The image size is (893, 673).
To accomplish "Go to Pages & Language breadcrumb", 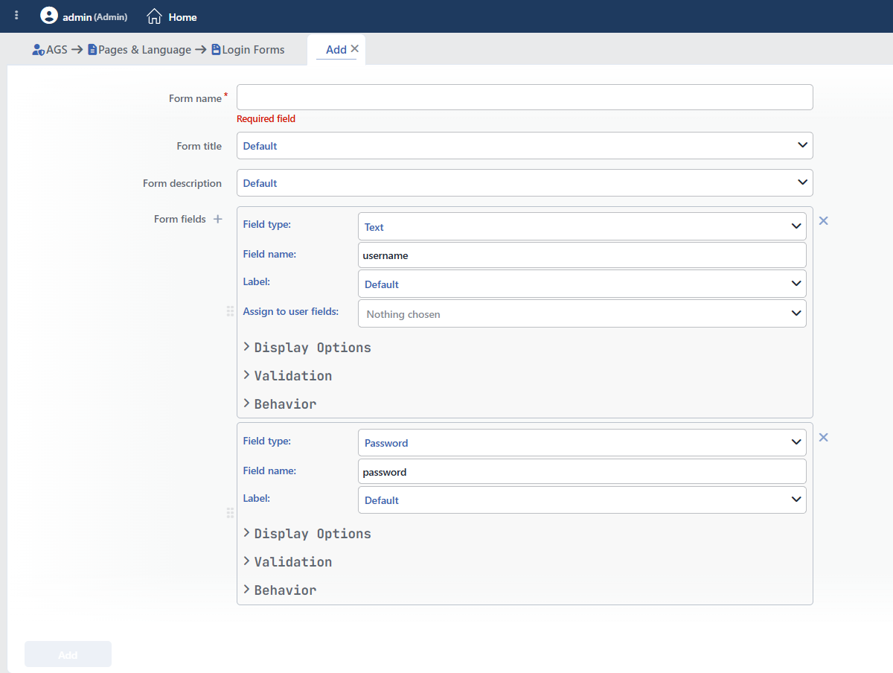I will point(145,50).
